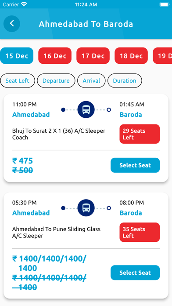Select the partially visible 19 Dec date
Screen dimensions: 172x306
point(162,56)
